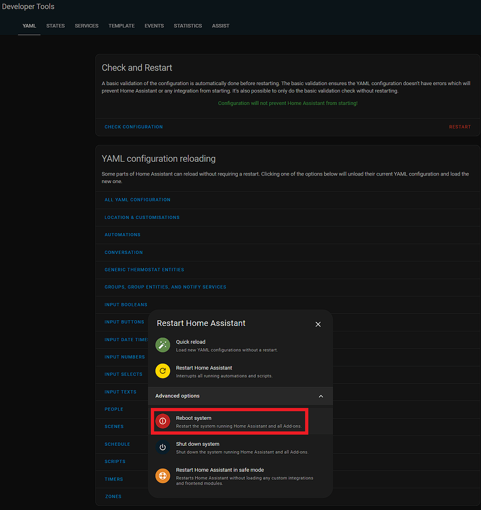This screenshot has height=510, width=481.
Task: Close the Restart Home Assistant dialog
Action: [x=318, y=324]
